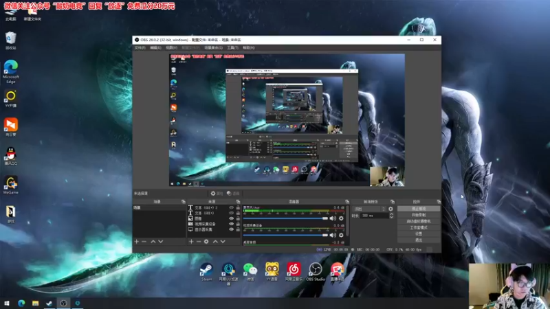This screenshot has height=309, width=550.
Task: Pop out the Audio Mixer dock panel
Action: click(347, 202)
